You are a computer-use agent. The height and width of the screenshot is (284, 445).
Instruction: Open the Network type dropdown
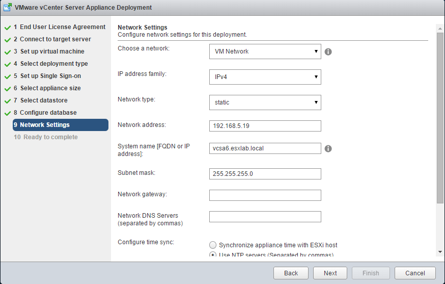[265, 102]
